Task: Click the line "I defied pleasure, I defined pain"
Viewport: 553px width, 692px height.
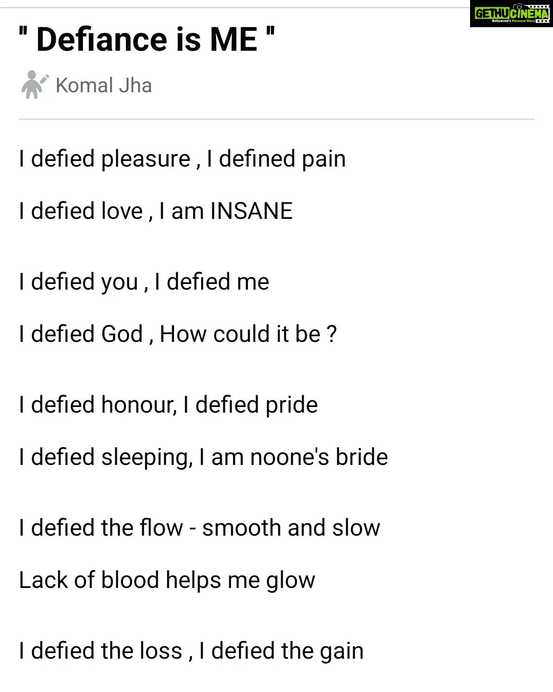Action: (x=182, y=159)
